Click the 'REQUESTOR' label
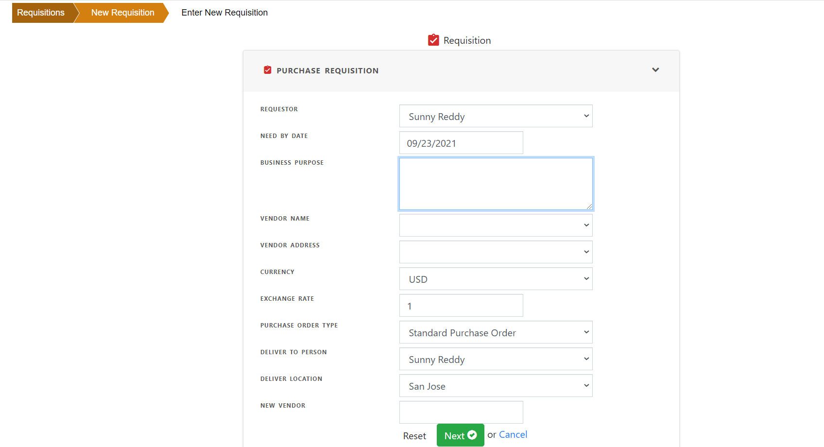The width and height of the screenshot is (824, 447). (279, 109)
